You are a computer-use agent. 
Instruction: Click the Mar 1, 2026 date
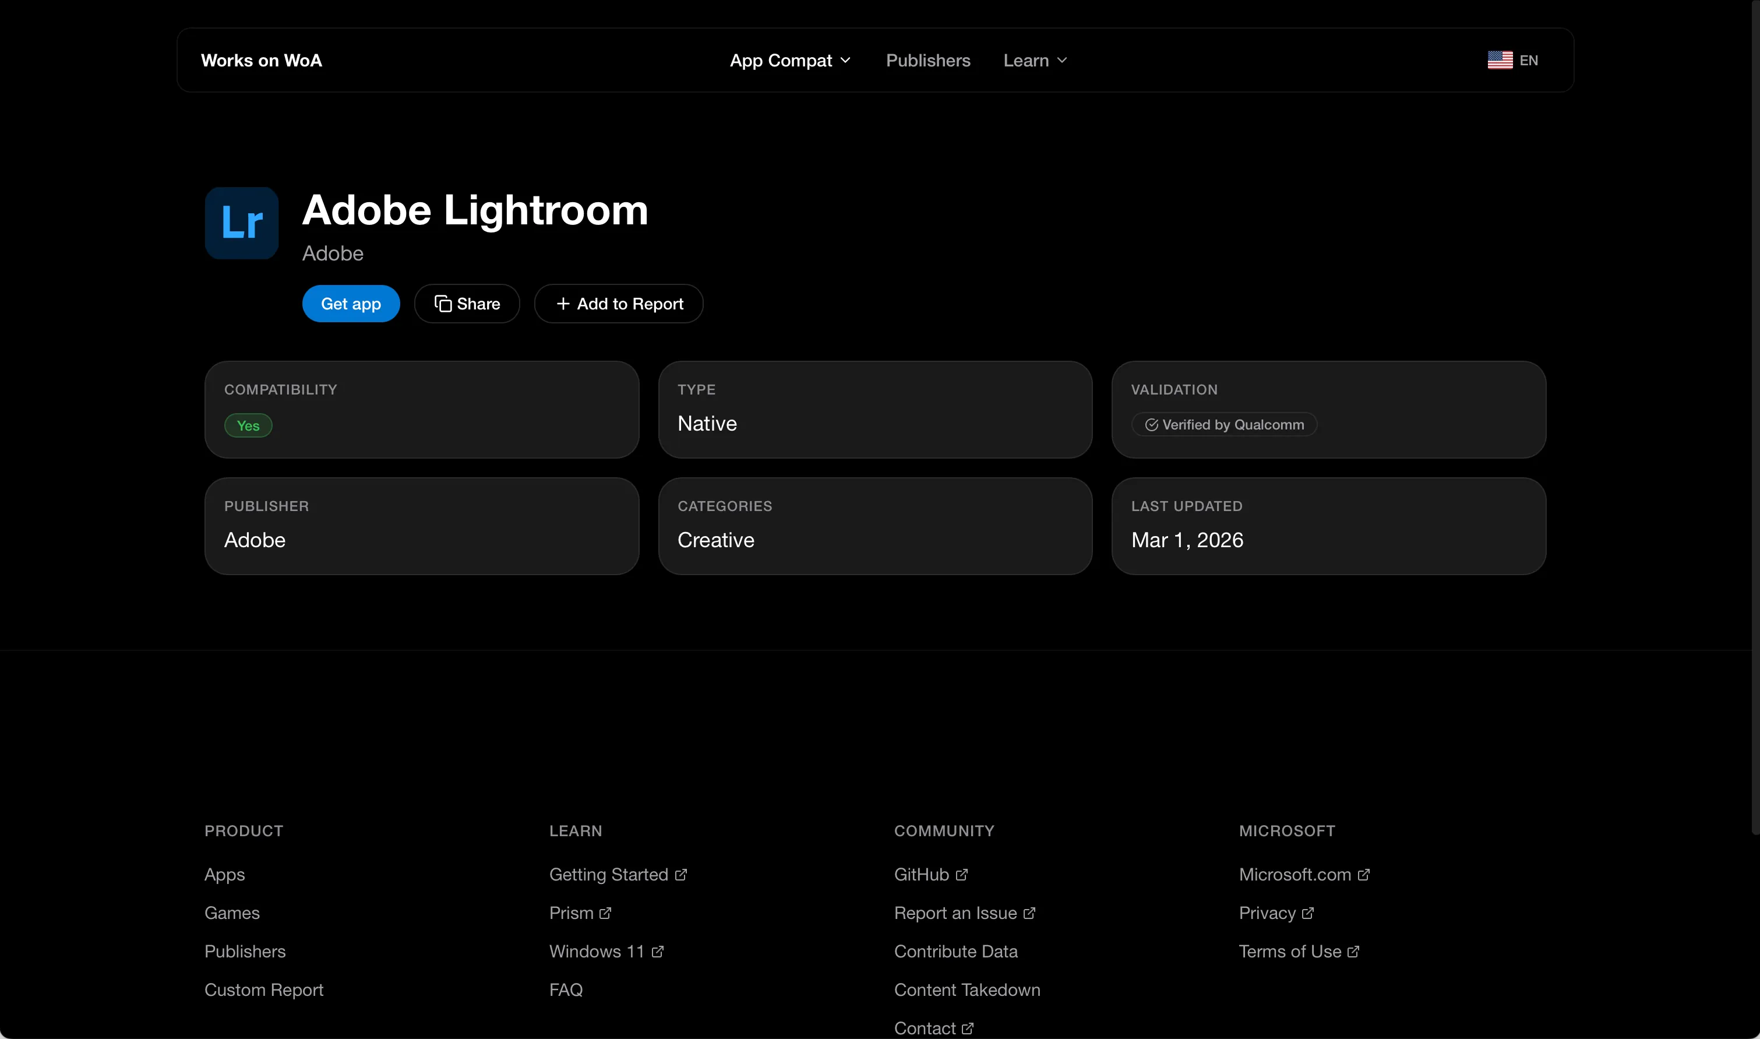click(1187, 541)
